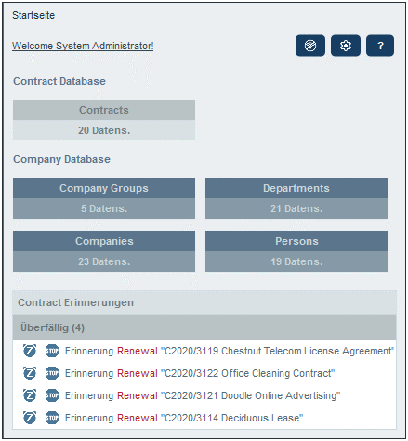
Task: Stop the Deciduous Lease reminder
Action: tap(52, 418)
